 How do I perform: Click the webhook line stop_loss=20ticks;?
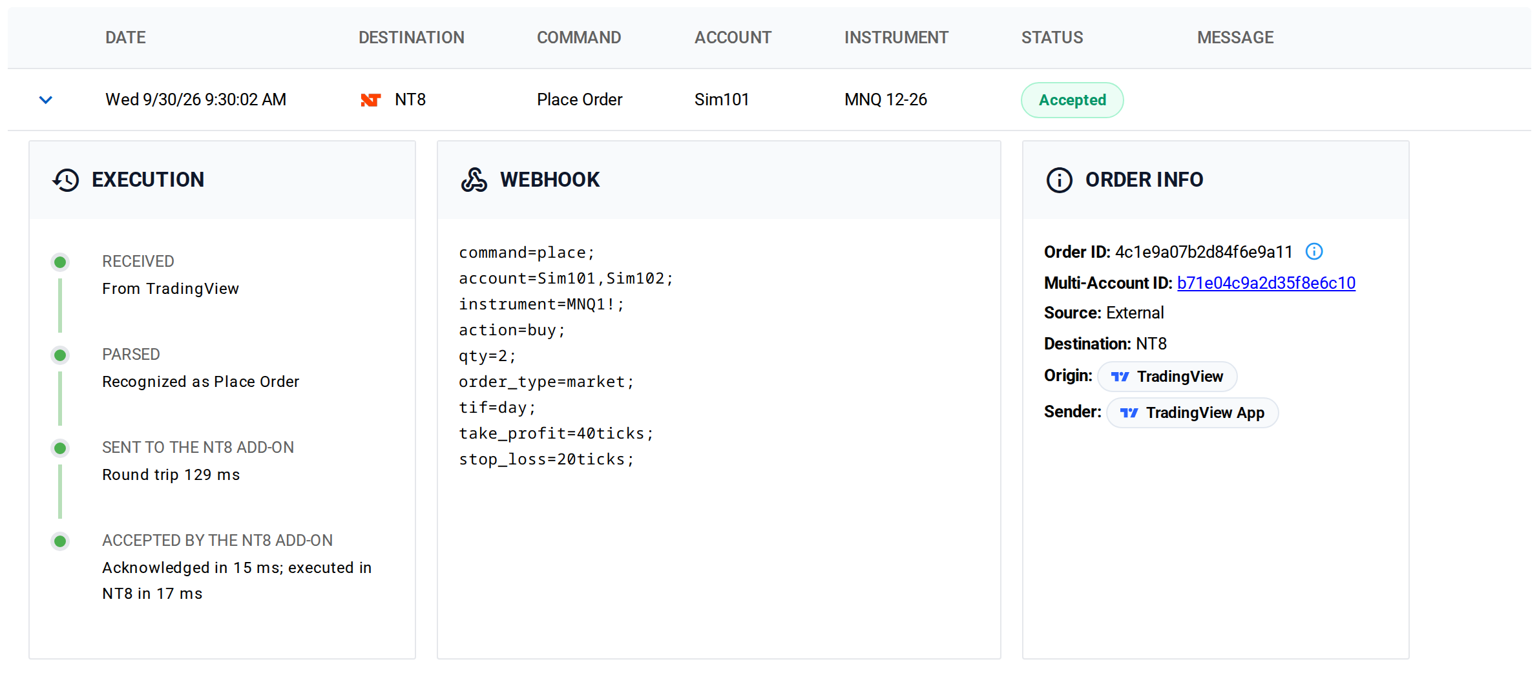tap(547, 459)
